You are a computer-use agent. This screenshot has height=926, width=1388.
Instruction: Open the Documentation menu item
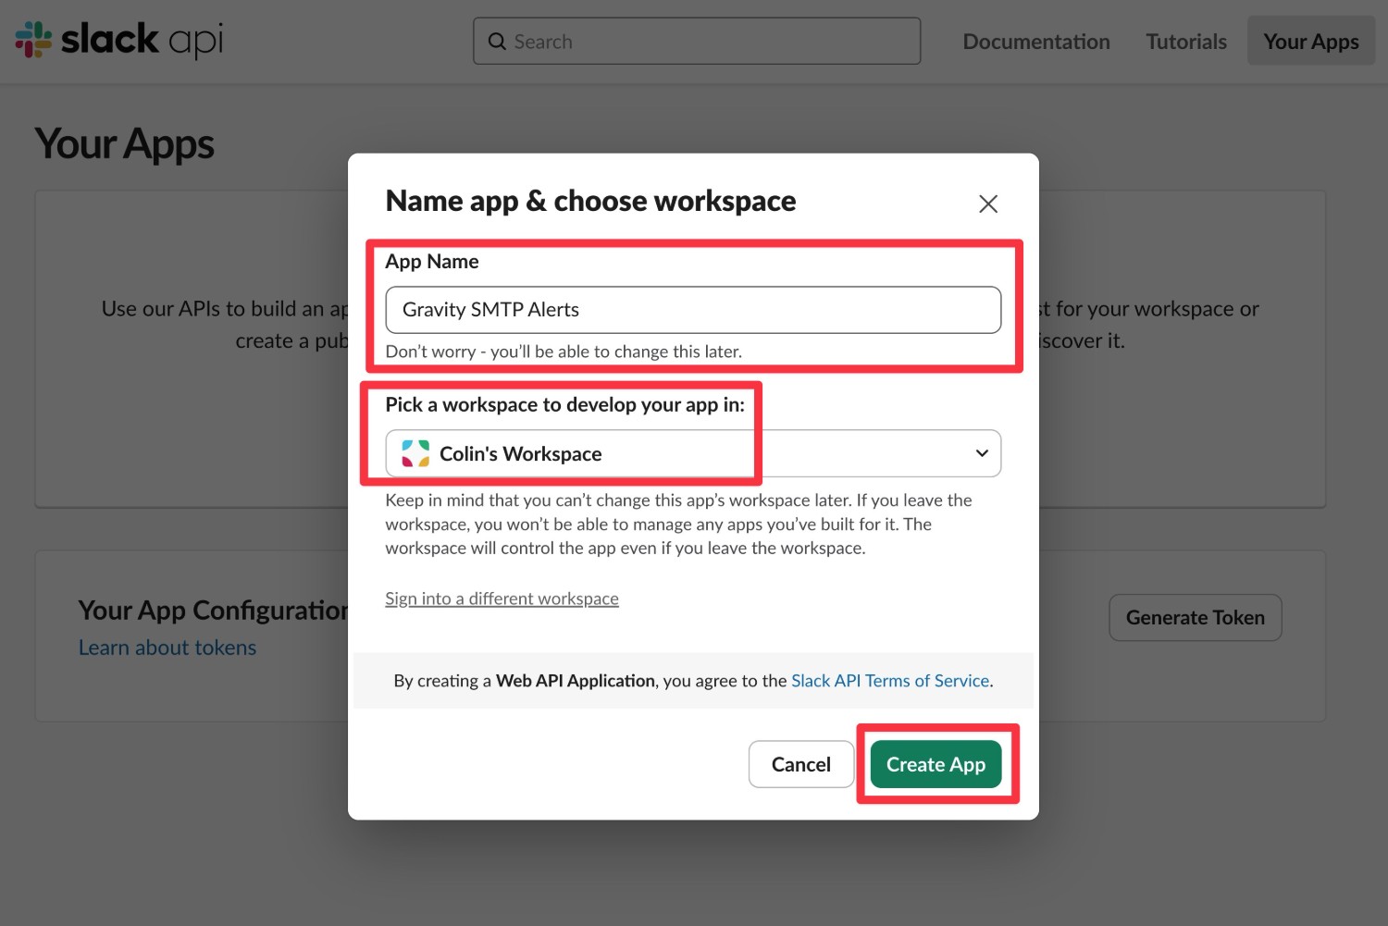point(1036,42)
